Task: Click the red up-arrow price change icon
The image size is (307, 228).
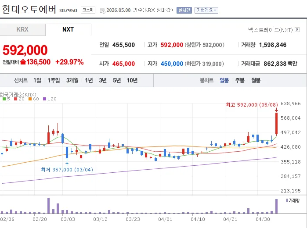Action: 23,62
